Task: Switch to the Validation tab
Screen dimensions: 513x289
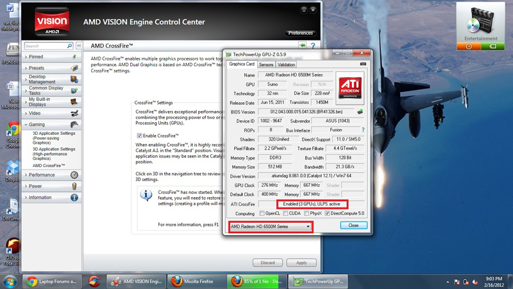Action: pyautogui.click(x=286, y=65)
